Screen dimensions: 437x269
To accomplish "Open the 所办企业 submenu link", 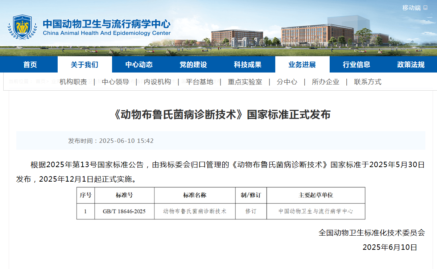I will click(326, 82).
